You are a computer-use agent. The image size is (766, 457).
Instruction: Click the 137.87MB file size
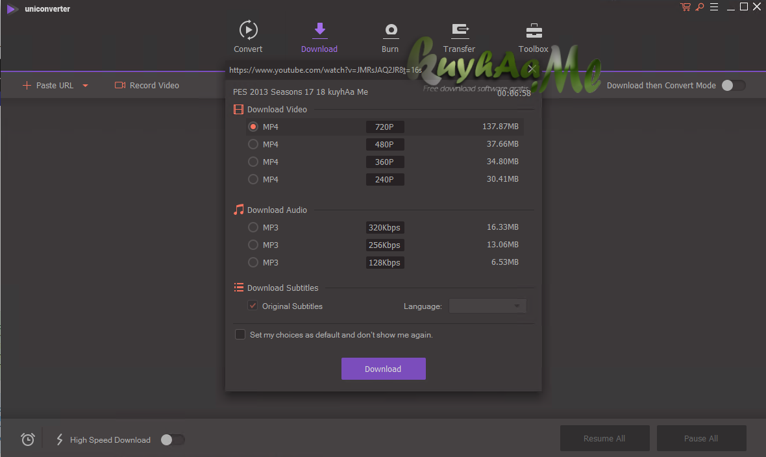[500, 126]
